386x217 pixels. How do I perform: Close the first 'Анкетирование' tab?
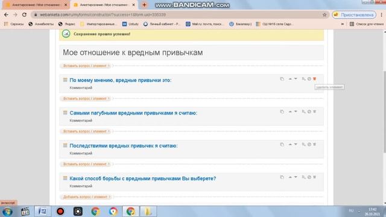66,5
